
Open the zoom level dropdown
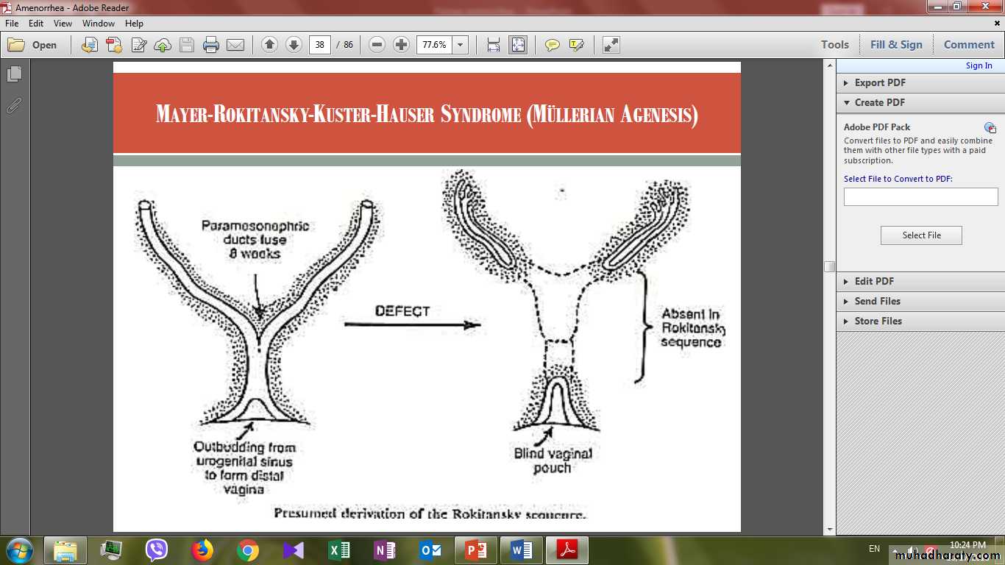coord(461,45)
